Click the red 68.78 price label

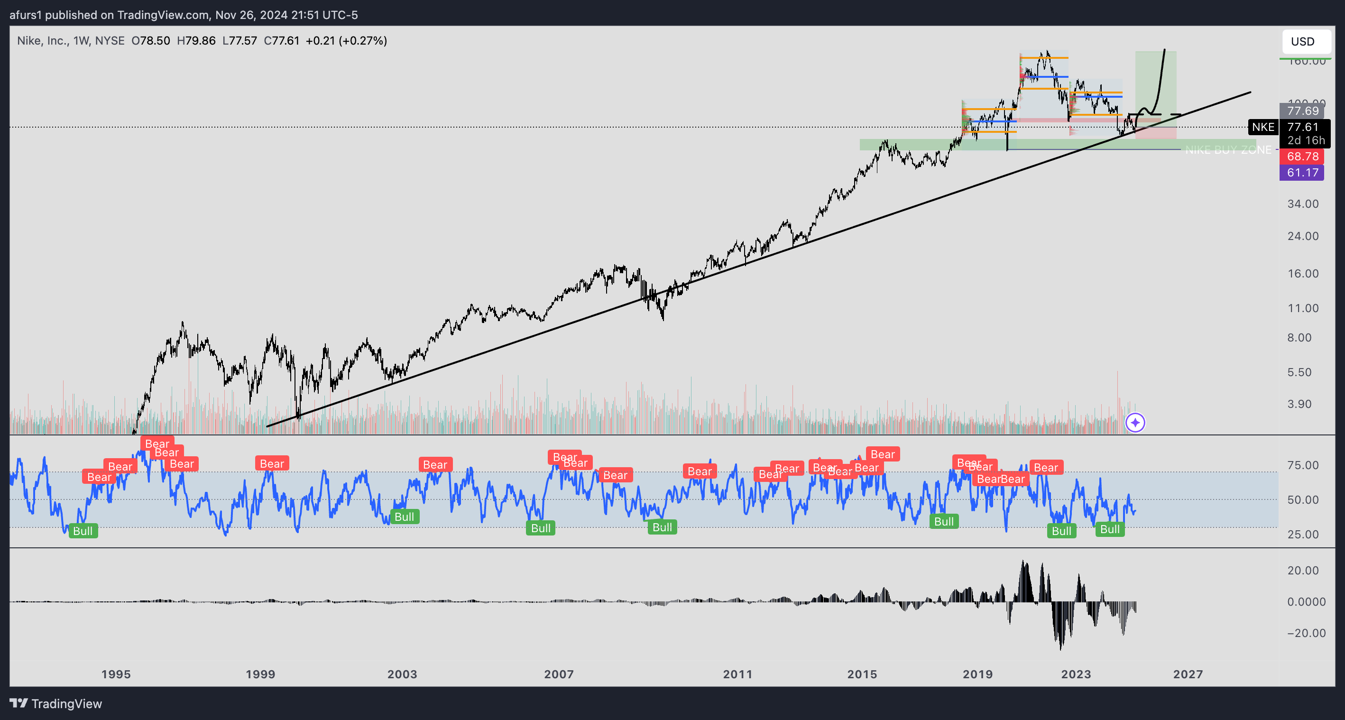click(x=1302, y=156)
